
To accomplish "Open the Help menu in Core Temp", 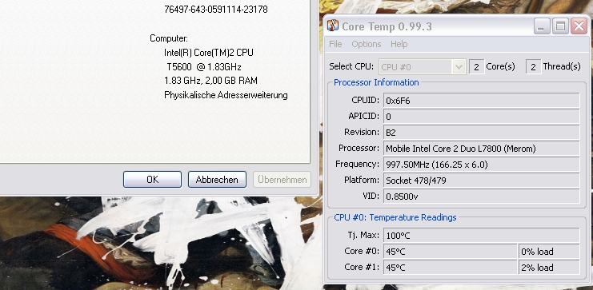I will [x=399, y=44].
